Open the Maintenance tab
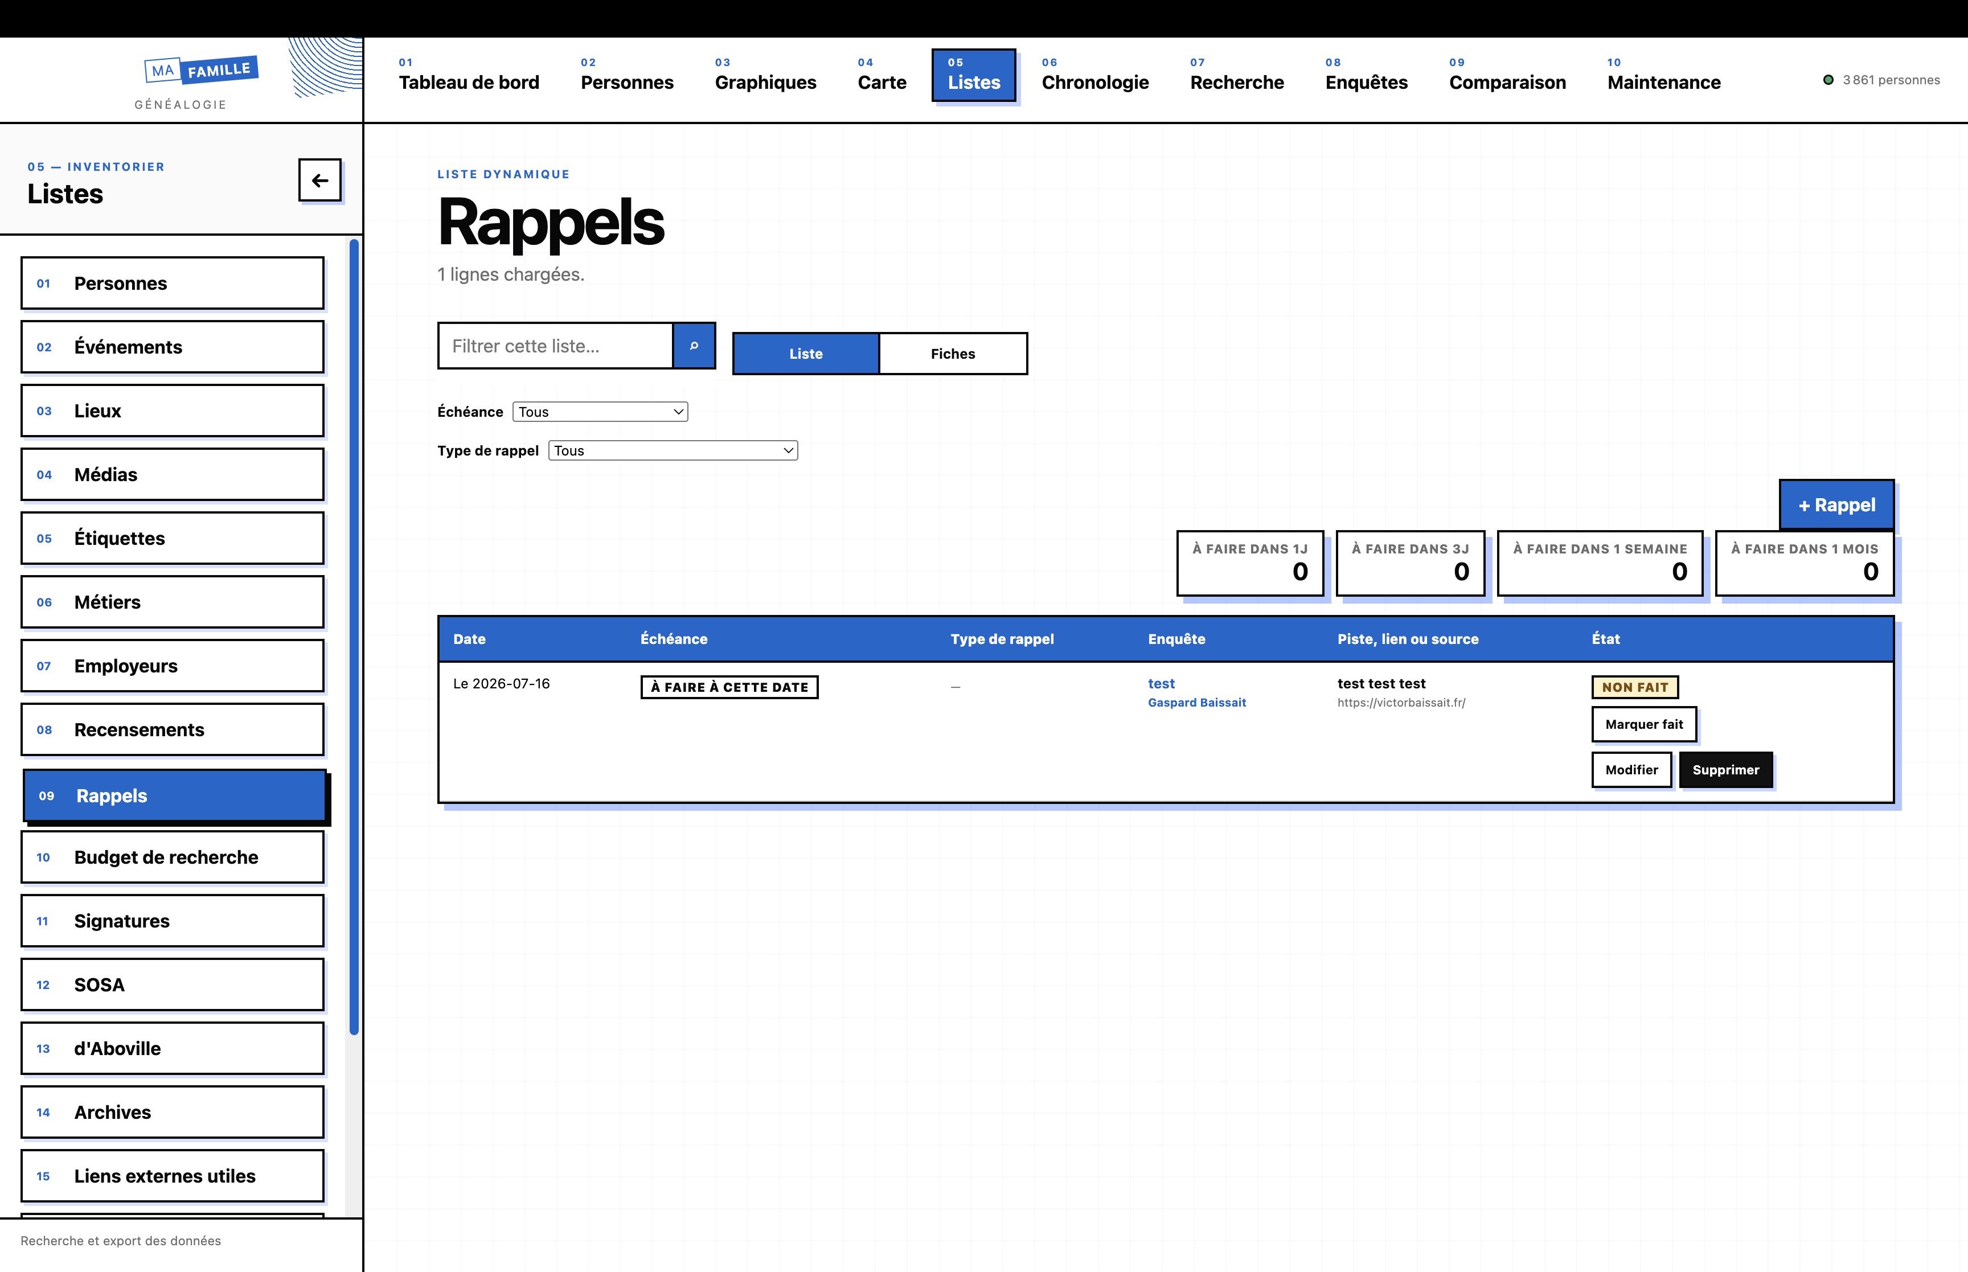Viewport: 1968px width, 1272px height. point(1663,75)
